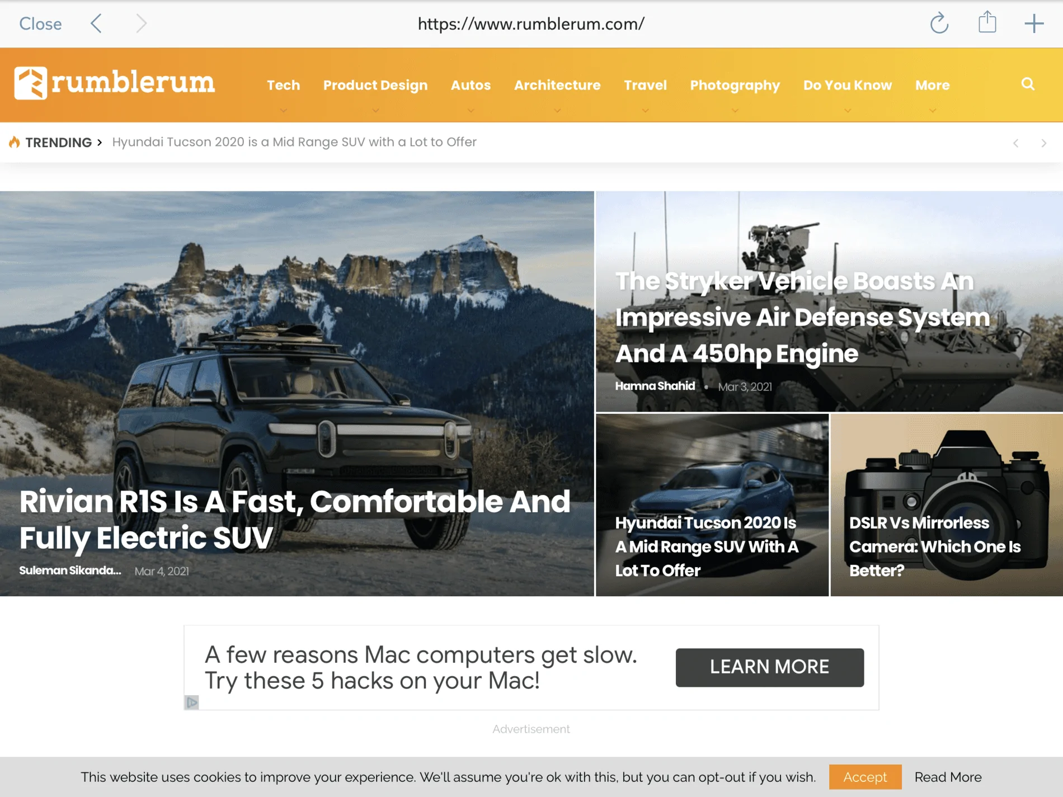Open trending Hyundai Tucson 2020 headline
This screenshot has width=1063, height=797.
(x=294, y=142)
